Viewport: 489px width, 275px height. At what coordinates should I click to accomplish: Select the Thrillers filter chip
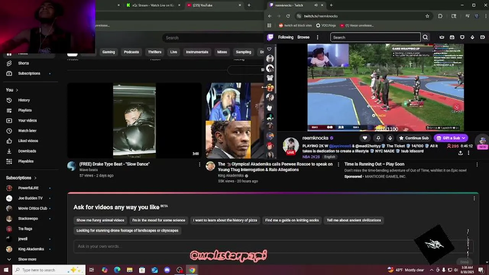[155, 52]
